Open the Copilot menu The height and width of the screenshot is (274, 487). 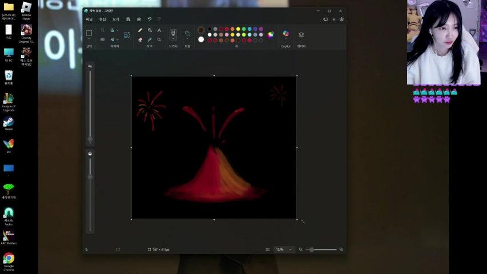(x=285, y=34)
